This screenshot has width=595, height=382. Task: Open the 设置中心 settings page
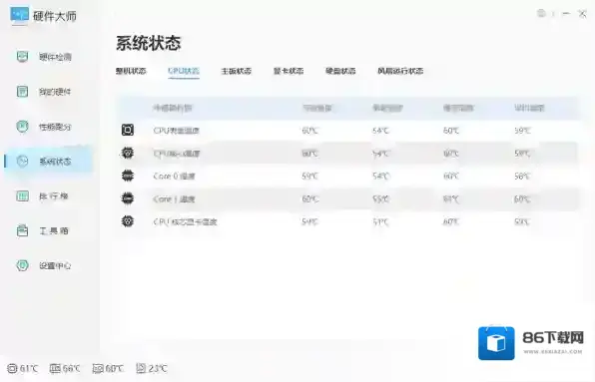44,265
